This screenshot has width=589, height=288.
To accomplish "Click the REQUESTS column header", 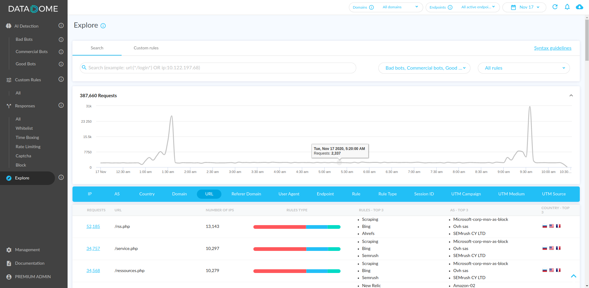I will coord(96,210).
